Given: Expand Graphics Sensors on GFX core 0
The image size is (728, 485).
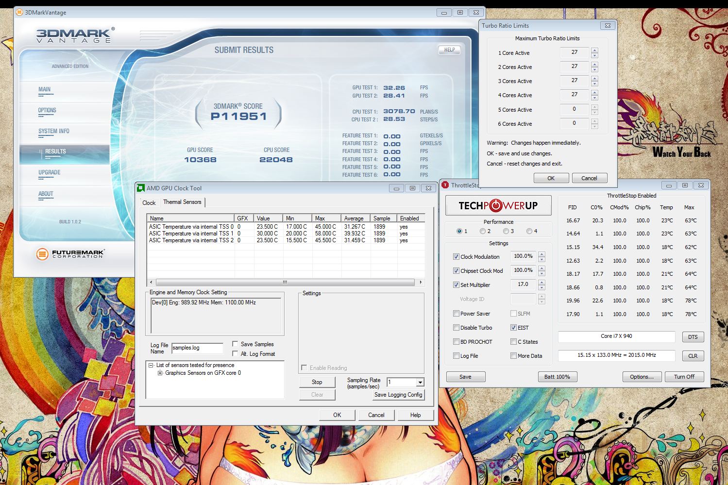Looking at the screenshot, I should (160, 373).
